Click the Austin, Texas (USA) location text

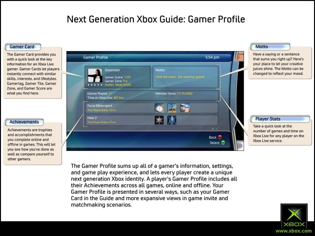[118, 85]
